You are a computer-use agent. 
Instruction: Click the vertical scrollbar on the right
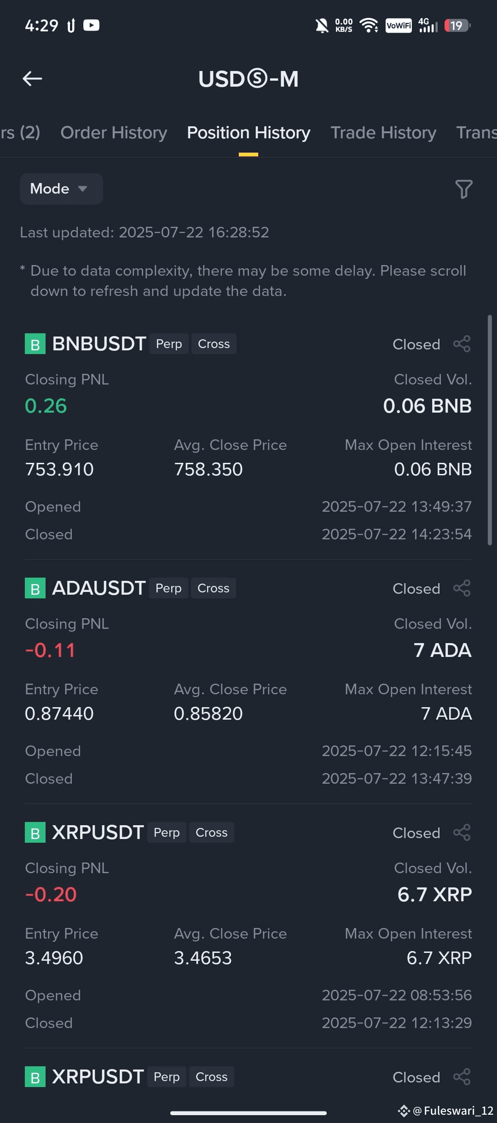tap(490, 431)
